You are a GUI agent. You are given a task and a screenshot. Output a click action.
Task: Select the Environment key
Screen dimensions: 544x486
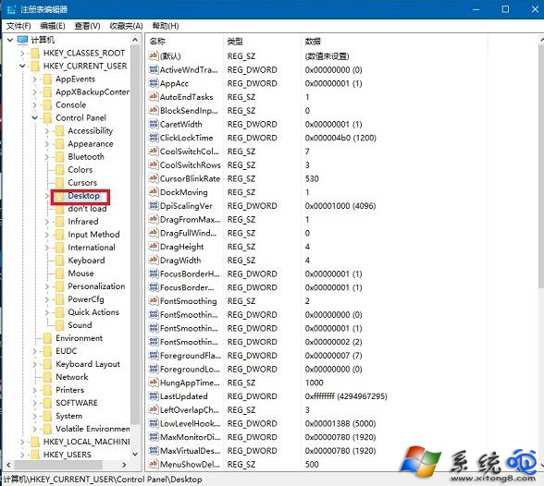(x=80, y=338)
